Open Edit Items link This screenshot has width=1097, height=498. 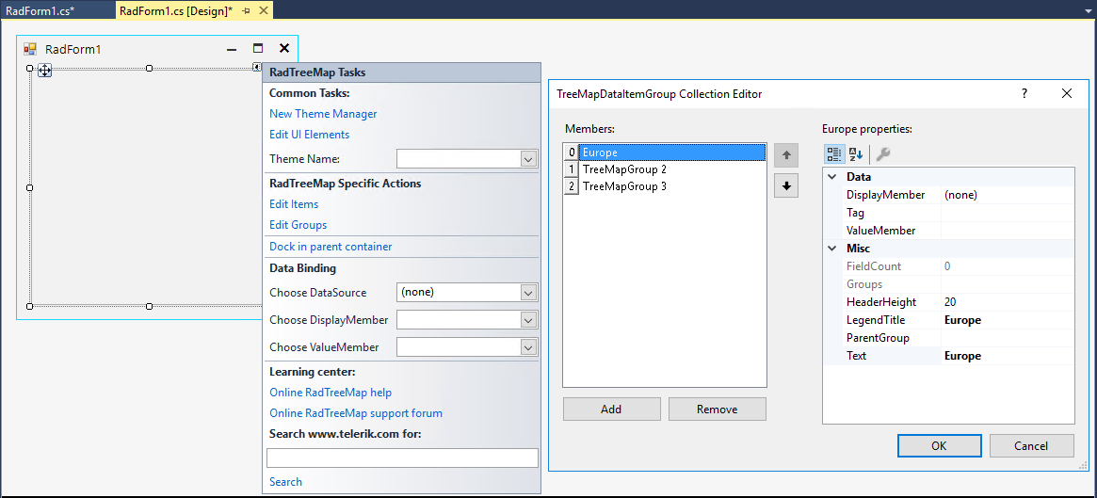click(294, 204)
